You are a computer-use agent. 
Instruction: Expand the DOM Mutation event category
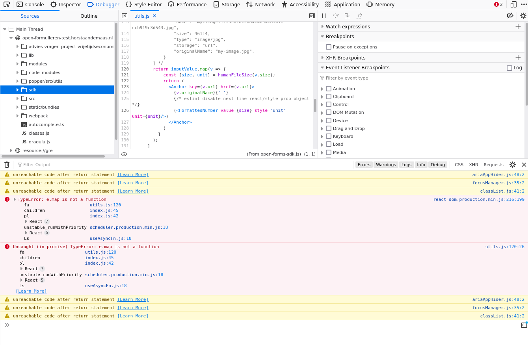(x=323, y=112)
